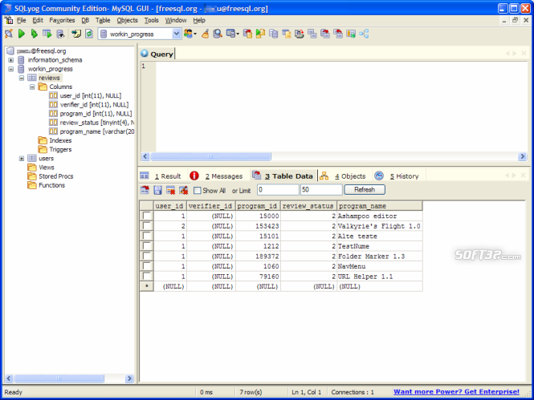The image size is (534, 400).
Task: Click the cancel changes pencil icon
Action: (x=184, y=190)
